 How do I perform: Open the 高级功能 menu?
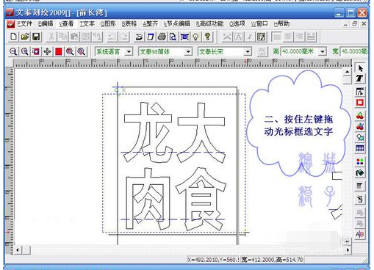209,23
